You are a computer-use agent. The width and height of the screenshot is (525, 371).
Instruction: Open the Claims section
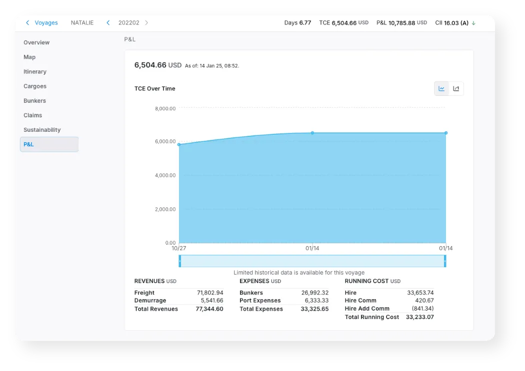(32, 115)
